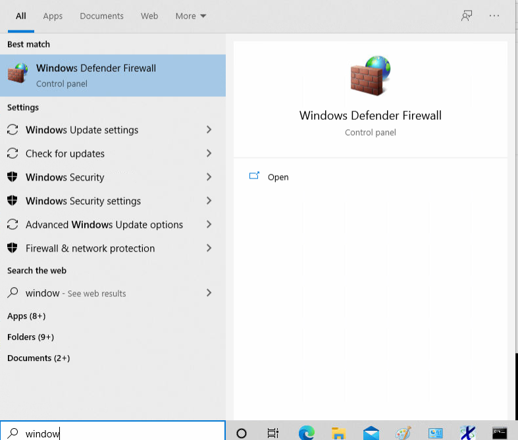Click shield icon beside Windows Security settings
Image resolution: width=518 pixels, height=440 pixels.
[x=13, y=200]
